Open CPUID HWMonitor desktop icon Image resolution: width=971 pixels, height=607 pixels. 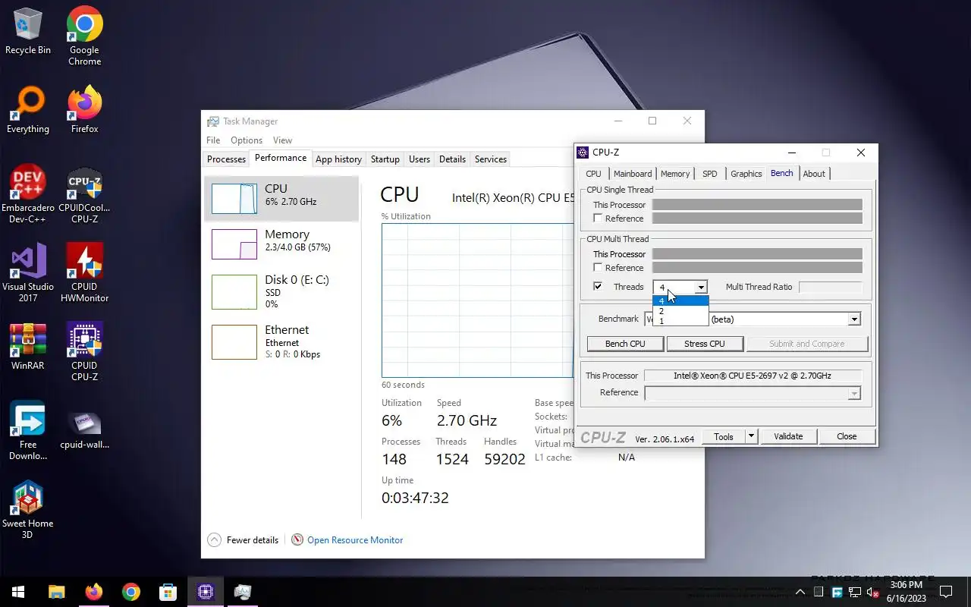pos(84,273)
